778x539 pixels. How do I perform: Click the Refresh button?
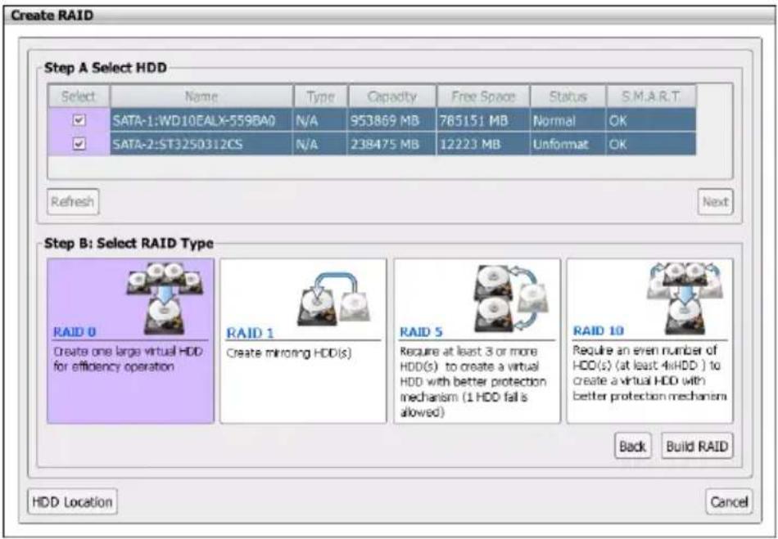(73, 202)
